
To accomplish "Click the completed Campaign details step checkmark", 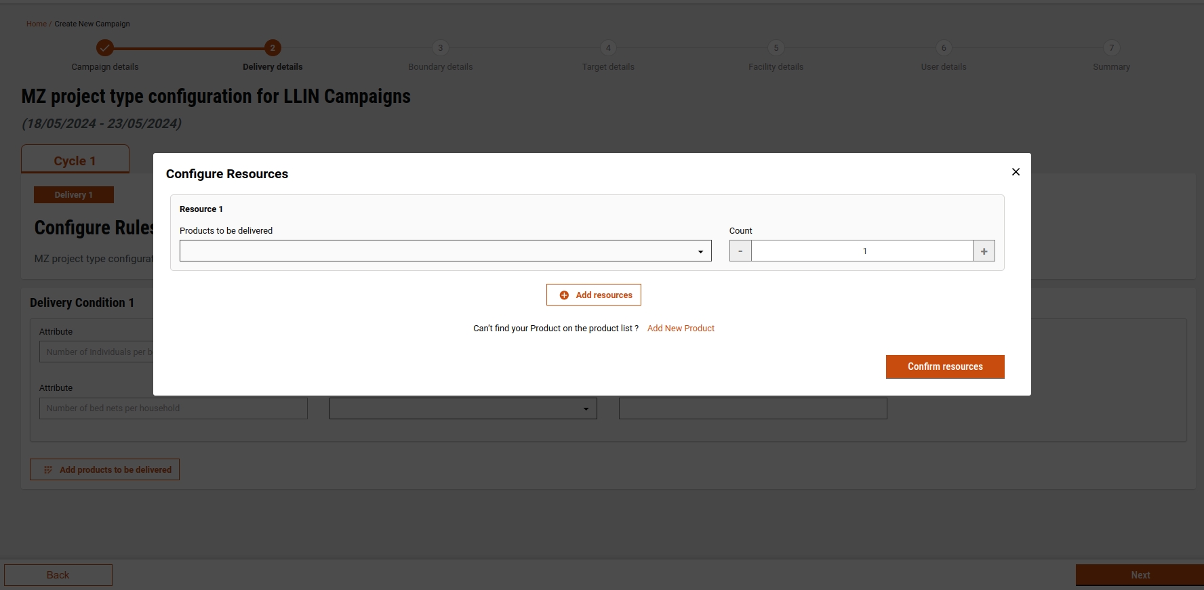I will click(104, 48).
